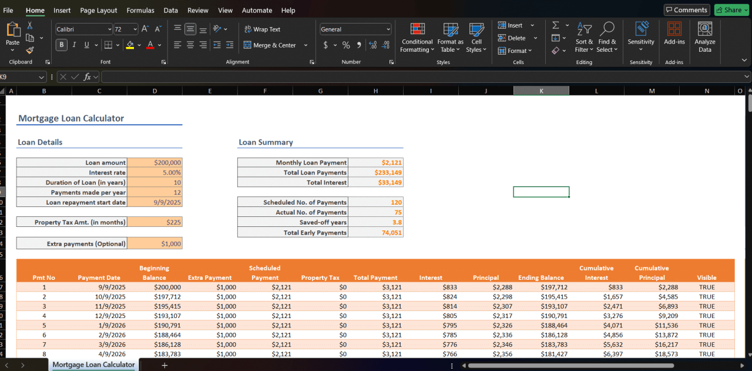Click into the formula bar

pyautogui.click(x=425, y=76)
